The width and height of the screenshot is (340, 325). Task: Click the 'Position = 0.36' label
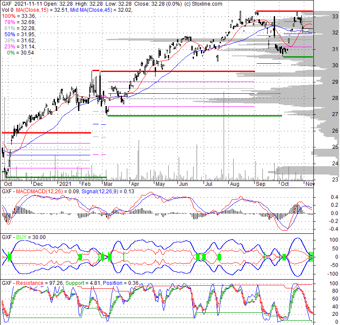click(x=121, y=283)
